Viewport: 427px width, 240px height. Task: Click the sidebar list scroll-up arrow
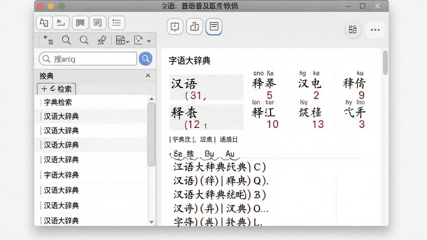click(151, 99)
